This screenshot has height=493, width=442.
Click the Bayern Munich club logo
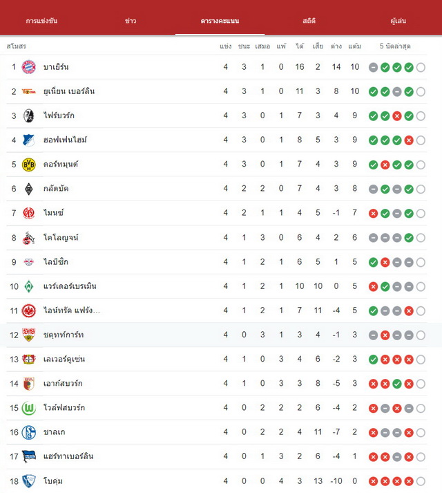[x=28, y=67]
